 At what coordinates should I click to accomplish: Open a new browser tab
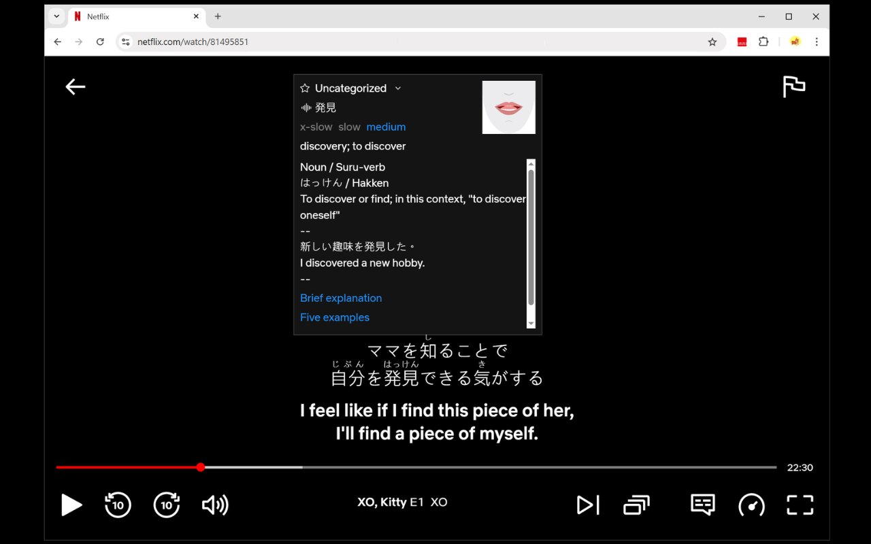pos(218,16)
